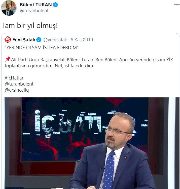
Task: Open the @ersinceliq mention
Action: (17, 90)
